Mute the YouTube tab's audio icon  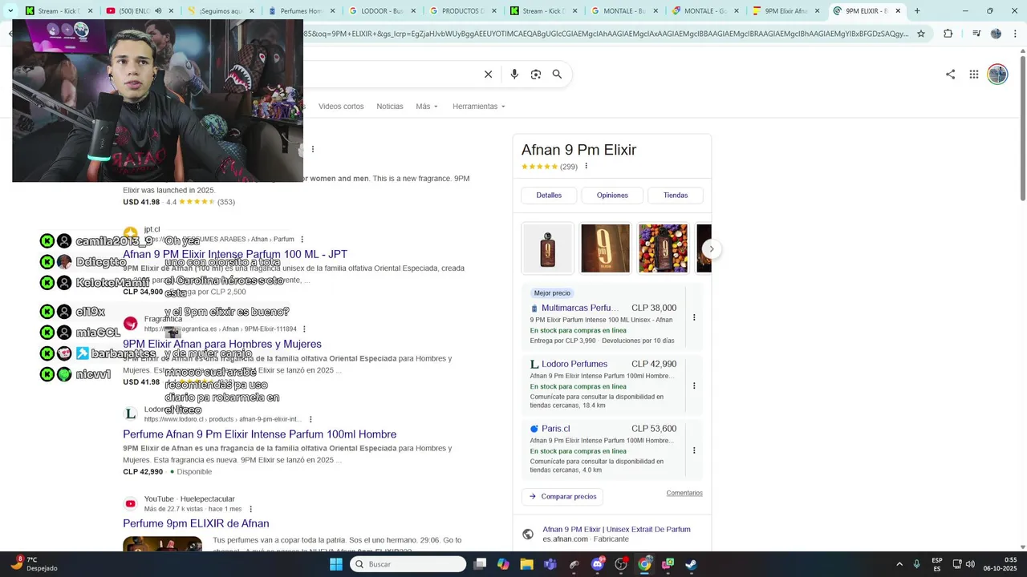coord(158,11)
